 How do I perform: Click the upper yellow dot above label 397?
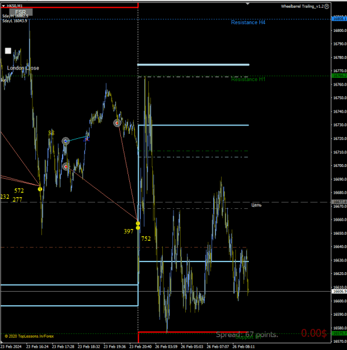tap(138, 223)
